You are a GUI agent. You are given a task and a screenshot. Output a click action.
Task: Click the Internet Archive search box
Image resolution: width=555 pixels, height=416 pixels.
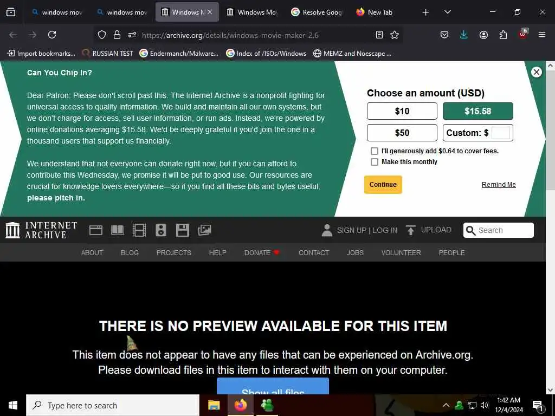pos(499,230)
